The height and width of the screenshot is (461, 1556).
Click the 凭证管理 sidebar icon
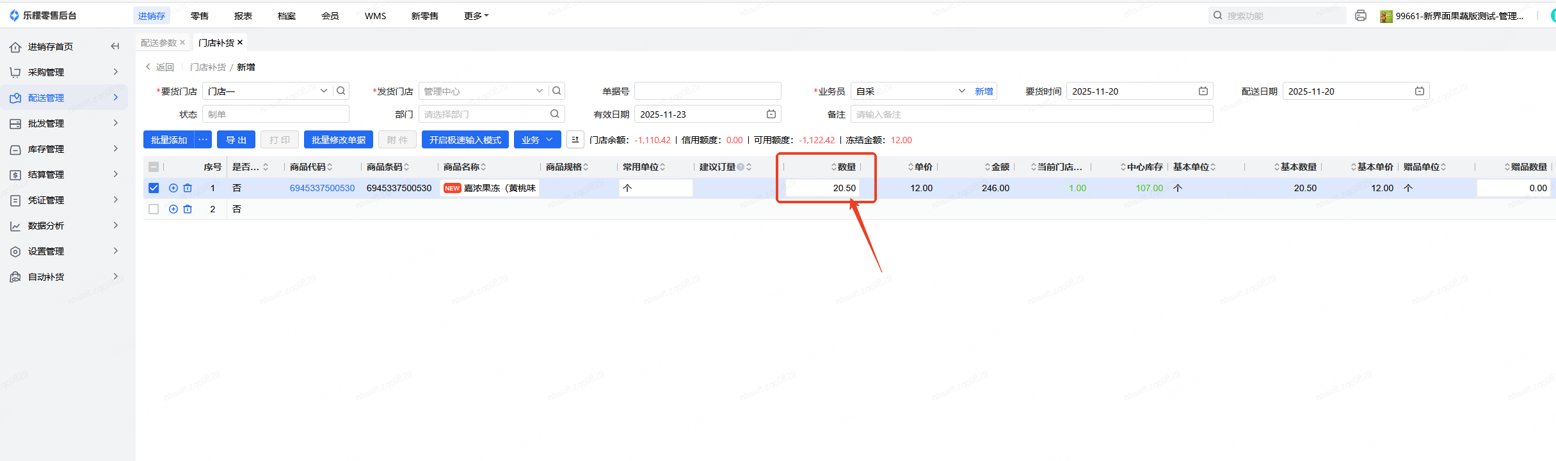(x=15, y=200)
